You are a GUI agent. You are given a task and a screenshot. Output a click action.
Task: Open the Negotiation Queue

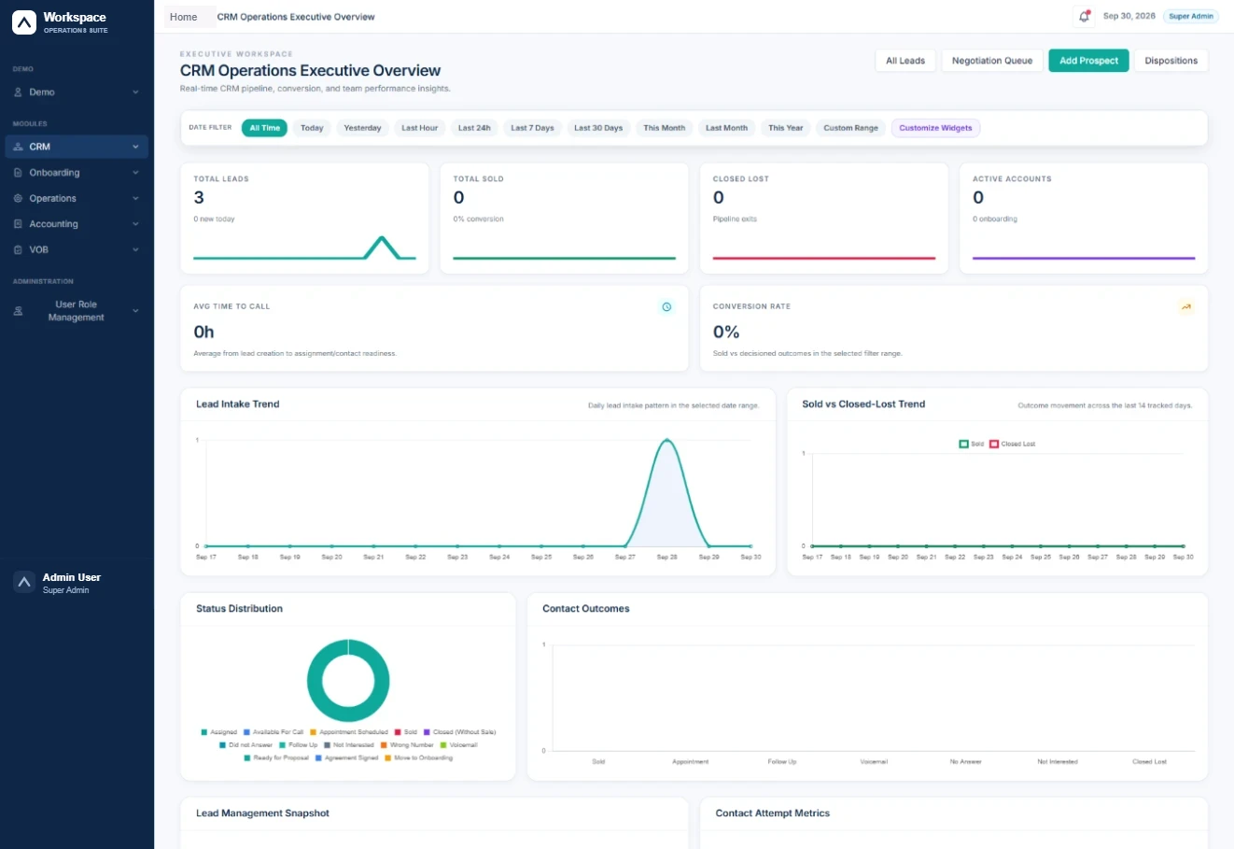point(992,61)
